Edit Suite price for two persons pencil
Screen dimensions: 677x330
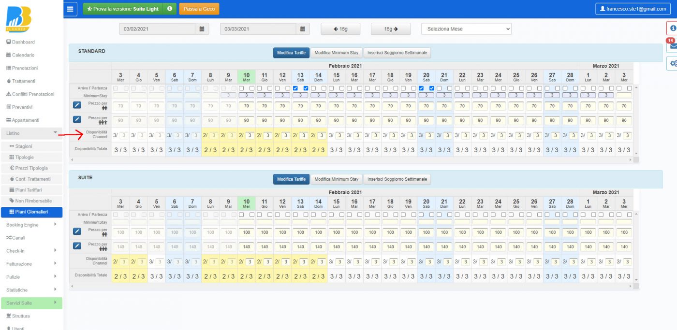(77, 231)
